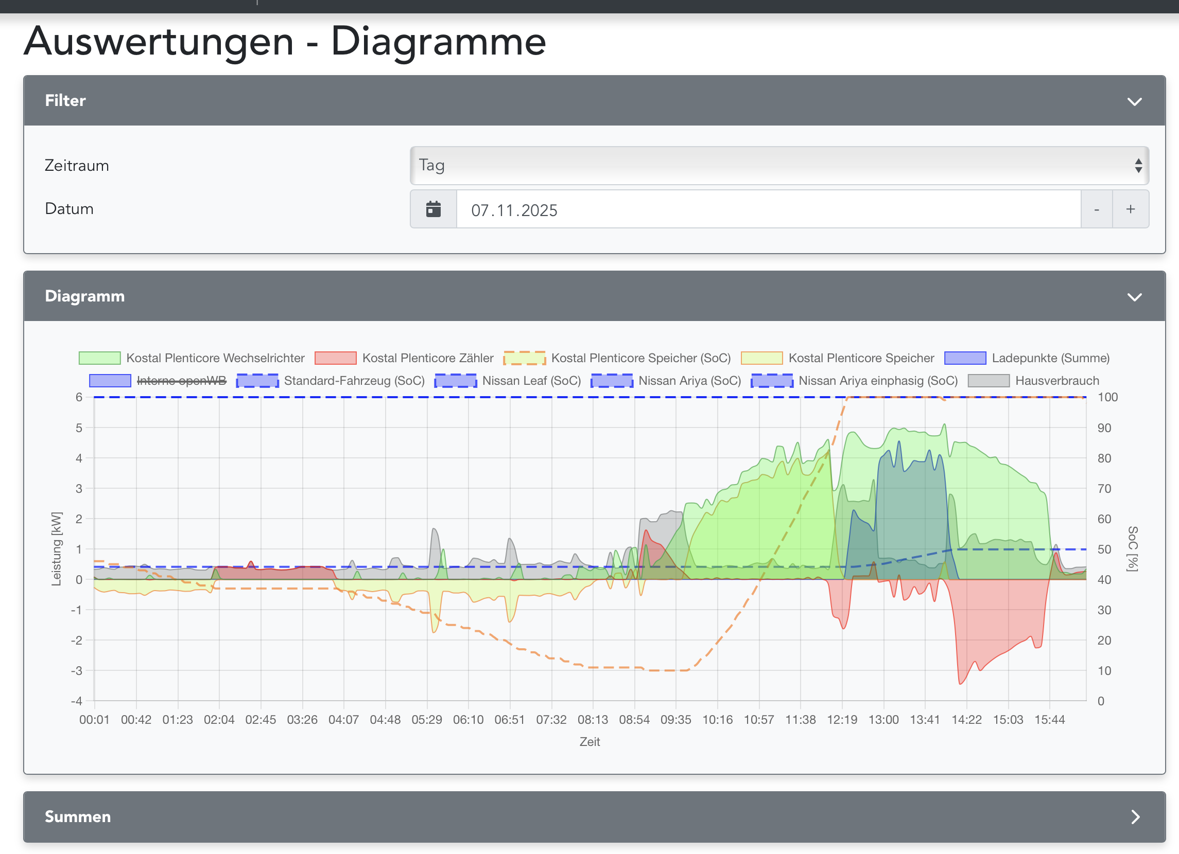Open the Zeitraum dropdown showing Tag
Screen dimensions: 1179x854
[x=779, y=166]
